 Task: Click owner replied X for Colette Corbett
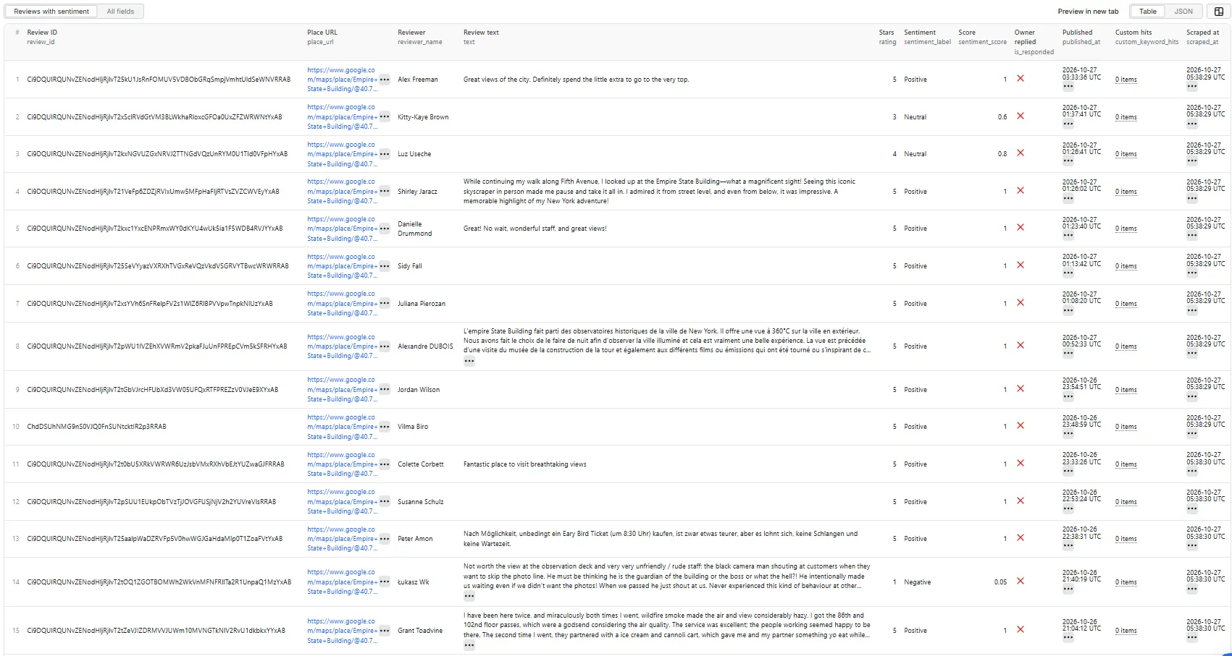tap(1021, 463)
